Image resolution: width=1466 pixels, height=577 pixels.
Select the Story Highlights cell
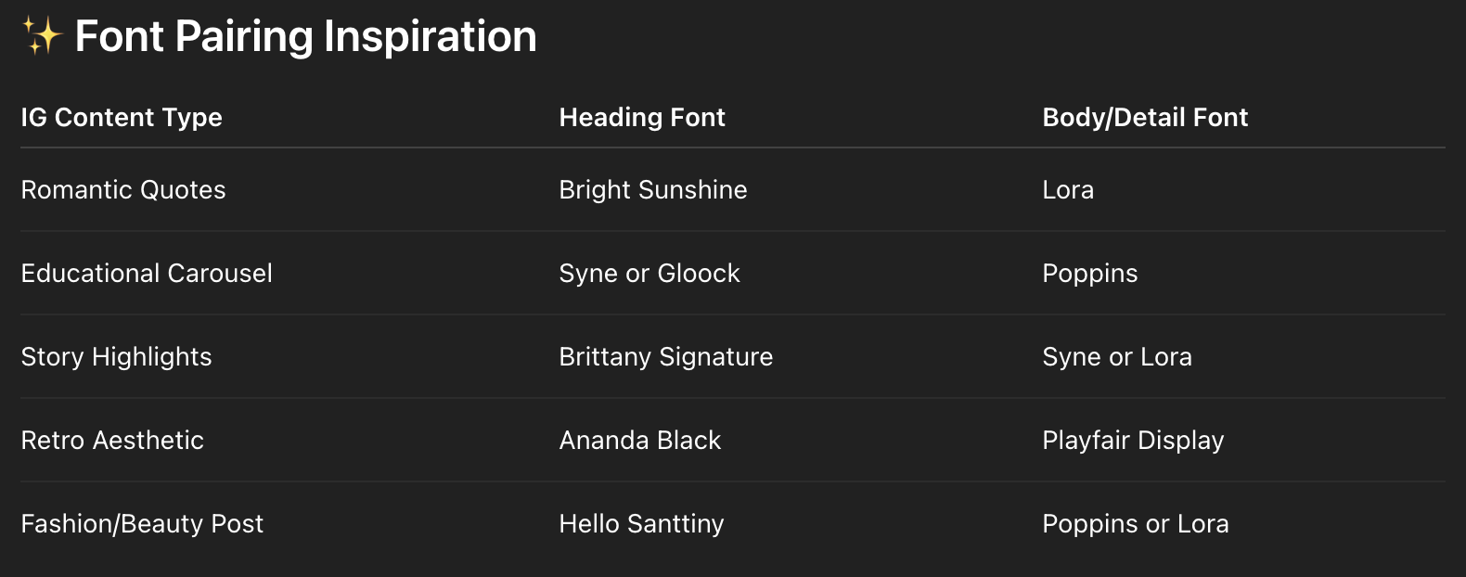coord(117,356)
